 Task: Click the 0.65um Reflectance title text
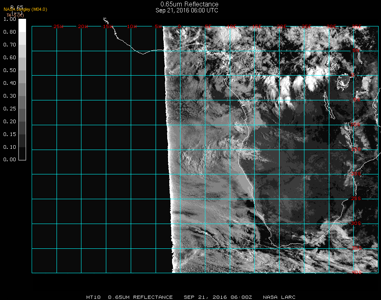(187, 4)
